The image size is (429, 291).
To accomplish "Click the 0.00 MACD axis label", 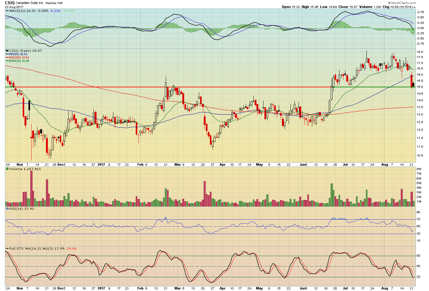I will coord(420,28).
